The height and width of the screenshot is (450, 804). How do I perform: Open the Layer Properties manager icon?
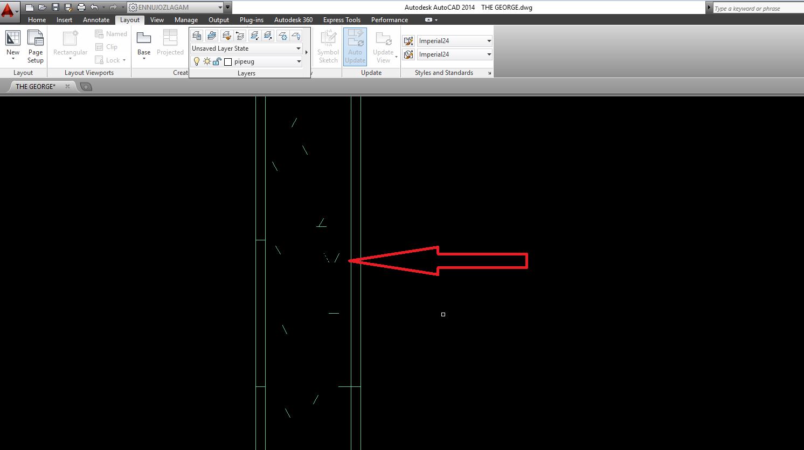click(x=197, y=36)
